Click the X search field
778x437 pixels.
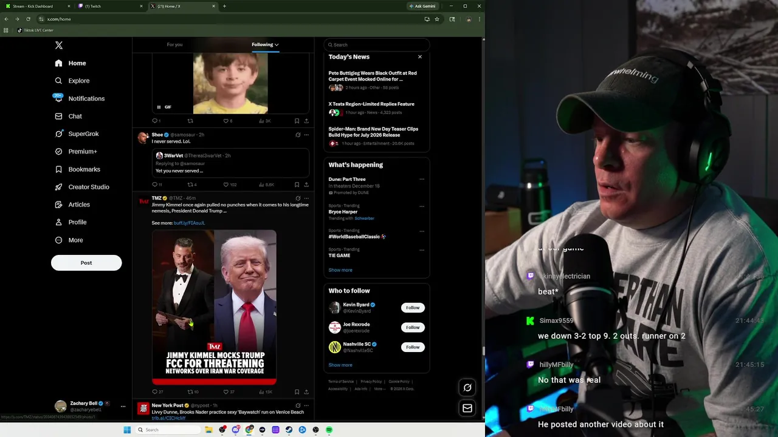click(377, 44)
